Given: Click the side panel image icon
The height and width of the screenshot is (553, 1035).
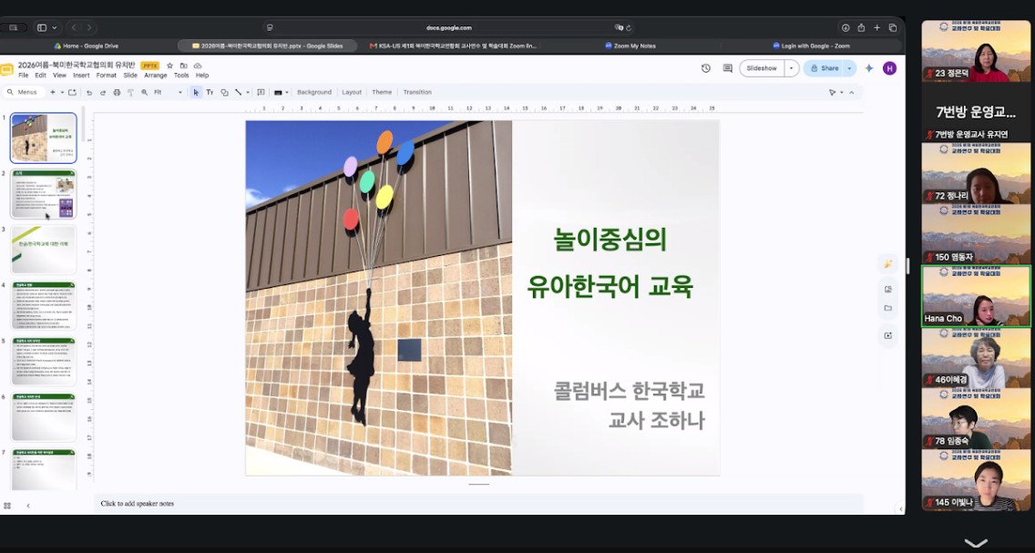Looking at the screenshot, I should (x=888, y=289).
